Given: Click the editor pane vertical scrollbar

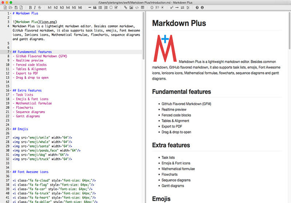Looking at the screenshot, I should point(144,36).
